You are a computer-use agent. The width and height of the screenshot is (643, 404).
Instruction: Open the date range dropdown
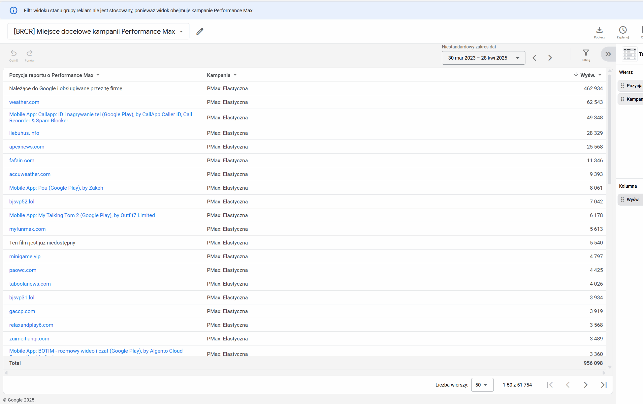[483, 58]
